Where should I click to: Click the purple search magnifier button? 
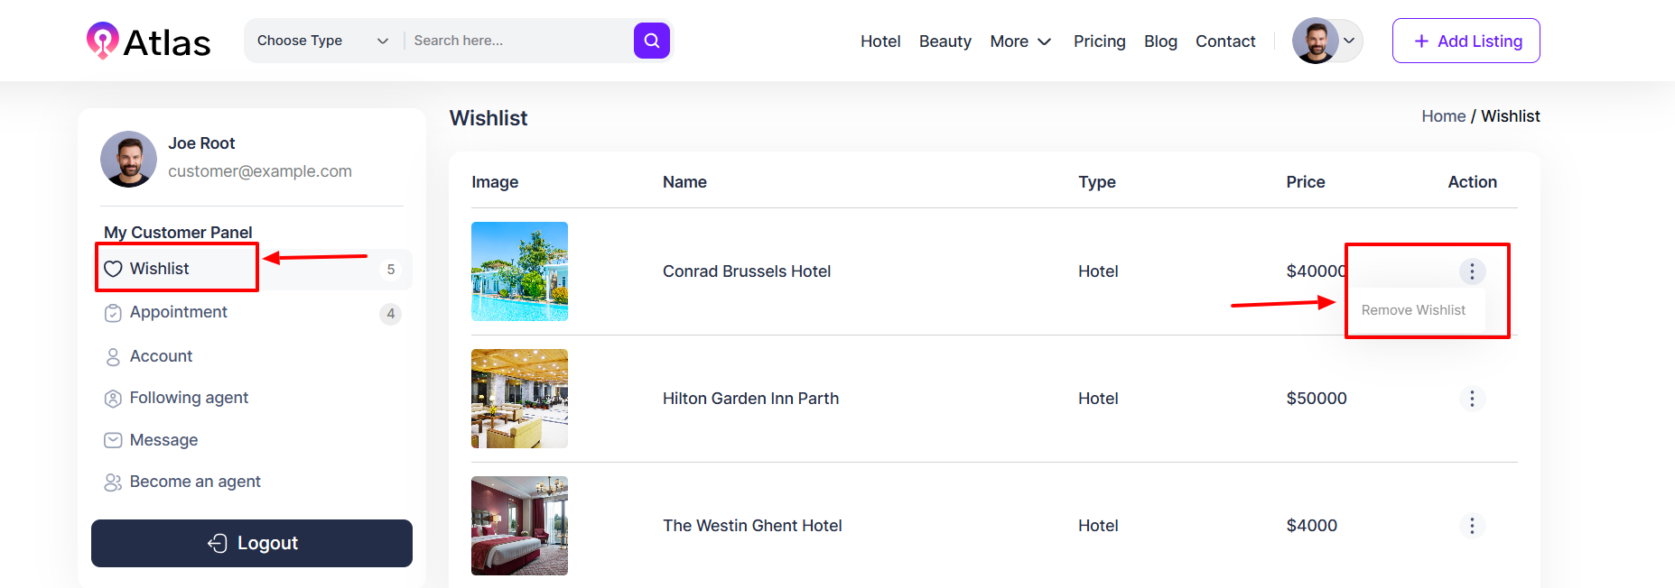(x=651, y=41)
